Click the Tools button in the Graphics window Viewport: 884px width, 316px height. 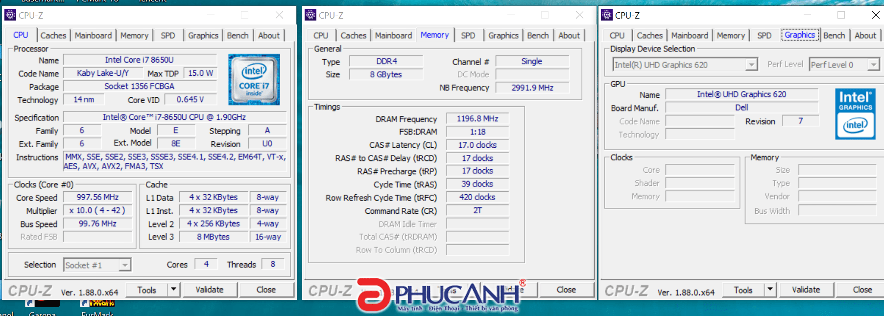(743, 290)
